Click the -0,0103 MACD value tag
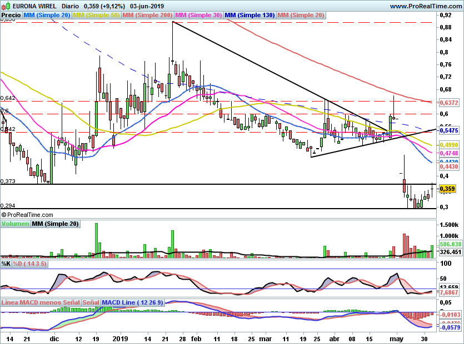Screen dimensions: 464x344 click(x=450, y=315)
